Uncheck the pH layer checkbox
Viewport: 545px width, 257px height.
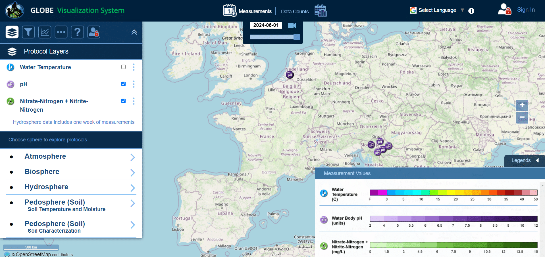tap(123, 84)
